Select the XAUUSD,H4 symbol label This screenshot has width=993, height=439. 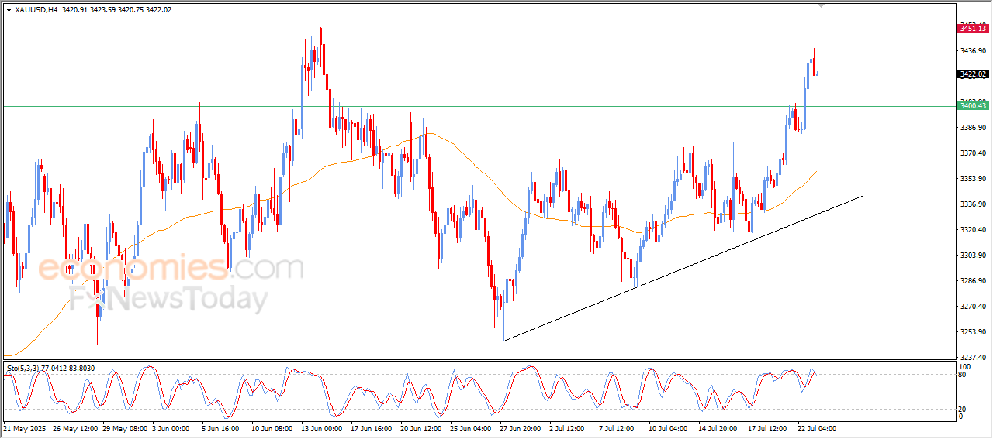(36, 9)
